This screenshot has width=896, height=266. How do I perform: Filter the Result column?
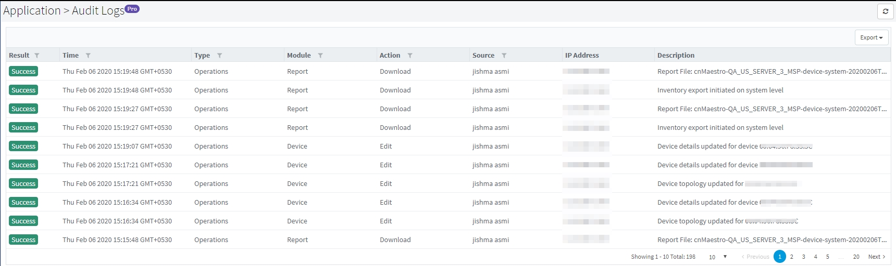[x=37, y=56]
